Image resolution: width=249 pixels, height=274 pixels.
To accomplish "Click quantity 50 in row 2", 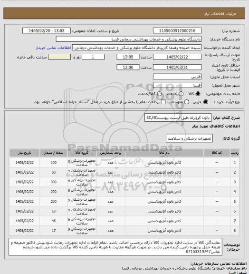I will tap(54, 172).
